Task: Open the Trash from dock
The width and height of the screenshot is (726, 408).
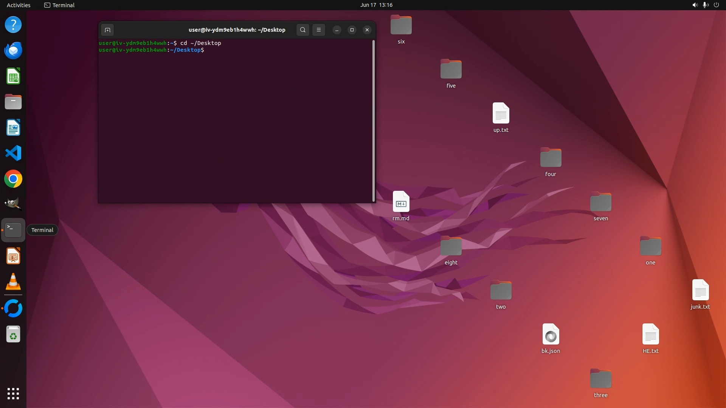Action: tap(13, 334)
